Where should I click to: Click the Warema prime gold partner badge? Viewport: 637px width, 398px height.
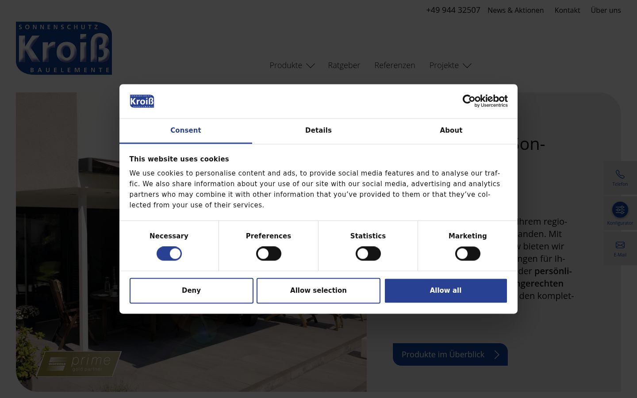pos(79,364)
